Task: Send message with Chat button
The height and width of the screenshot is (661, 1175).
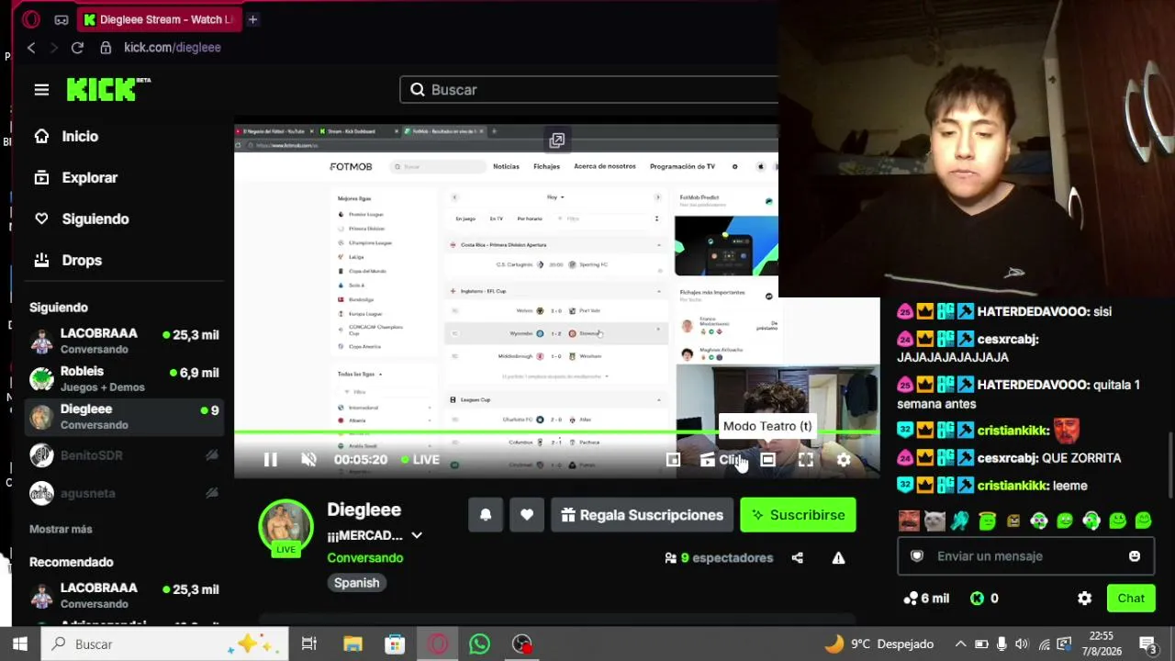Action: pos(1131,599)
